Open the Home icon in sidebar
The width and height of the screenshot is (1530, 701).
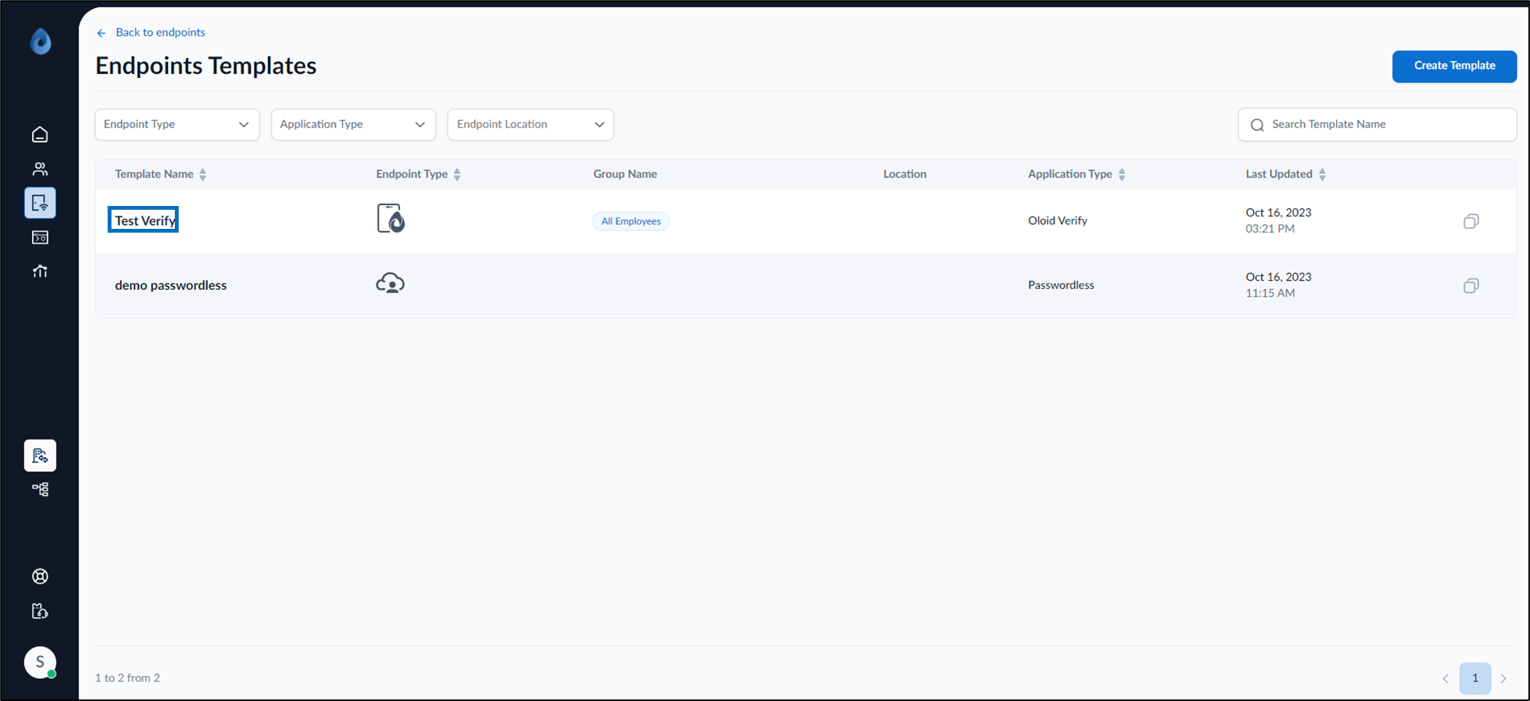point(40,135)
